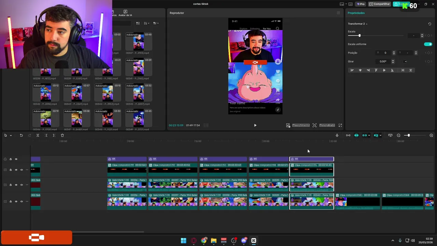Screen dimensions: 437x246
Task: Mute the bottom video track
Action: 22,202
